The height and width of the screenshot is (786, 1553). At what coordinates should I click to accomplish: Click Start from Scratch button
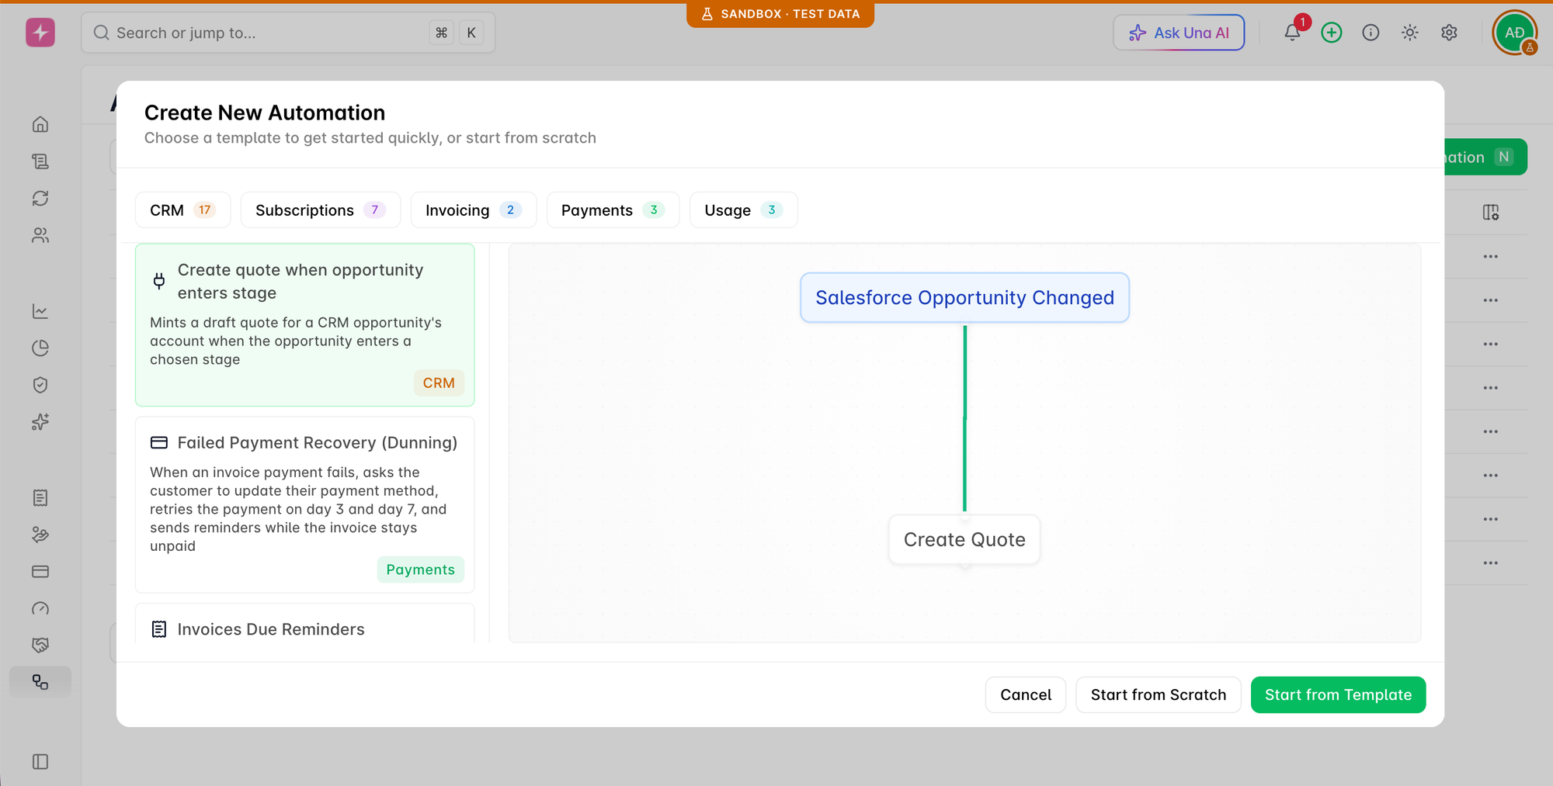tap(1158, 695)
